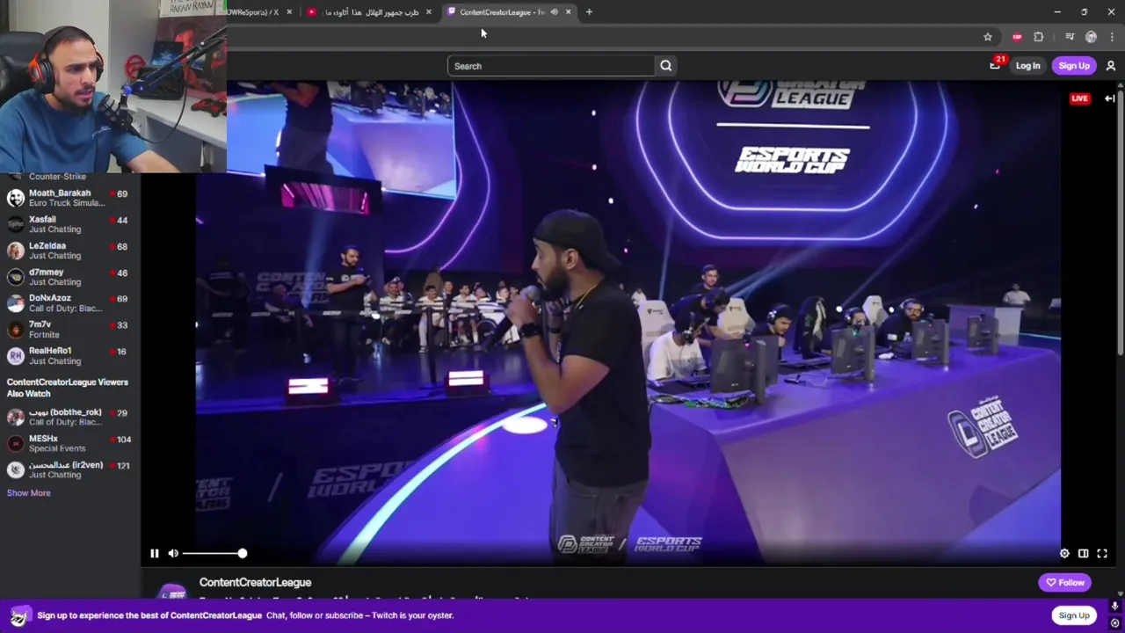
Task: Adjust the player volume slider
Action: (214, 553)
